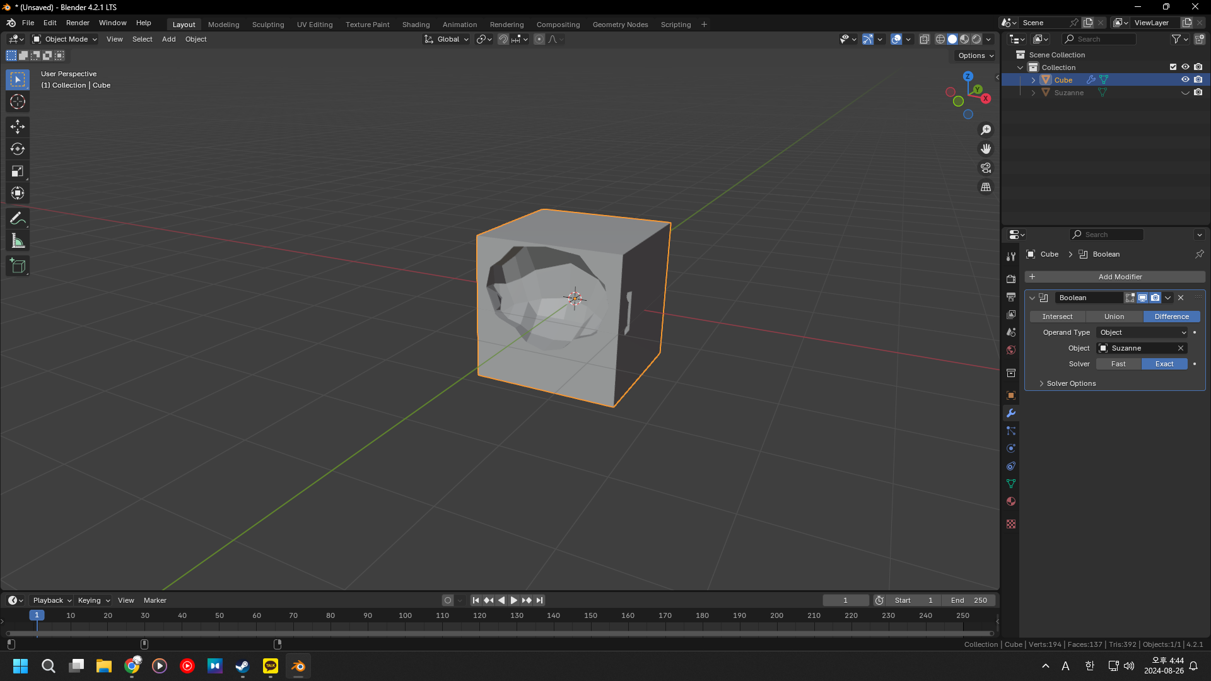Choose Fast solver
This screenshot has width=1211, height=681.
pos(1118,364)
